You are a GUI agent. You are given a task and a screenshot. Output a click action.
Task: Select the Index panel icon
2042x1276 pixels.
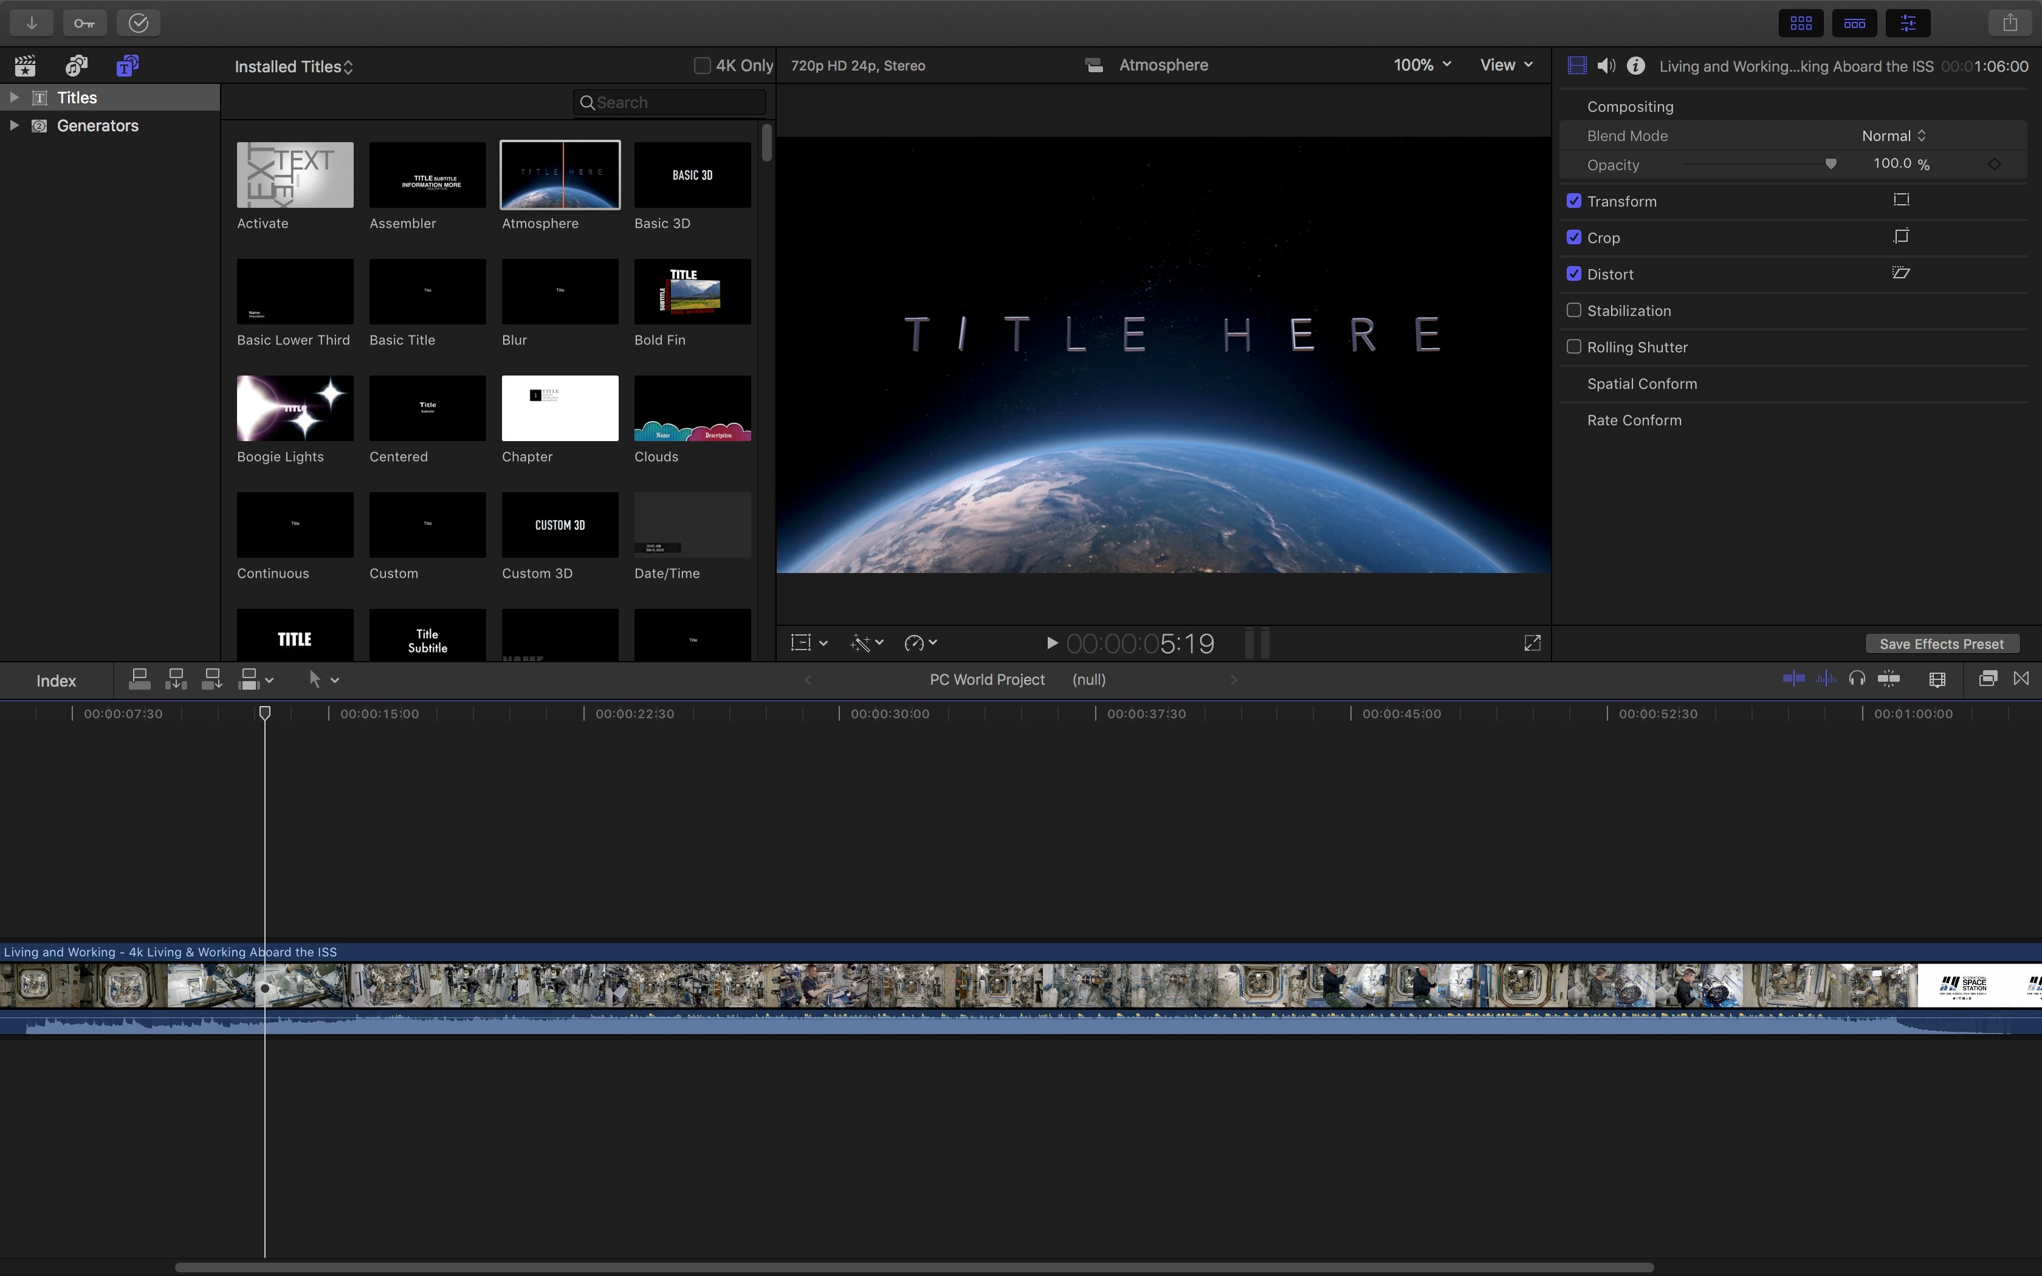point(56,679)
